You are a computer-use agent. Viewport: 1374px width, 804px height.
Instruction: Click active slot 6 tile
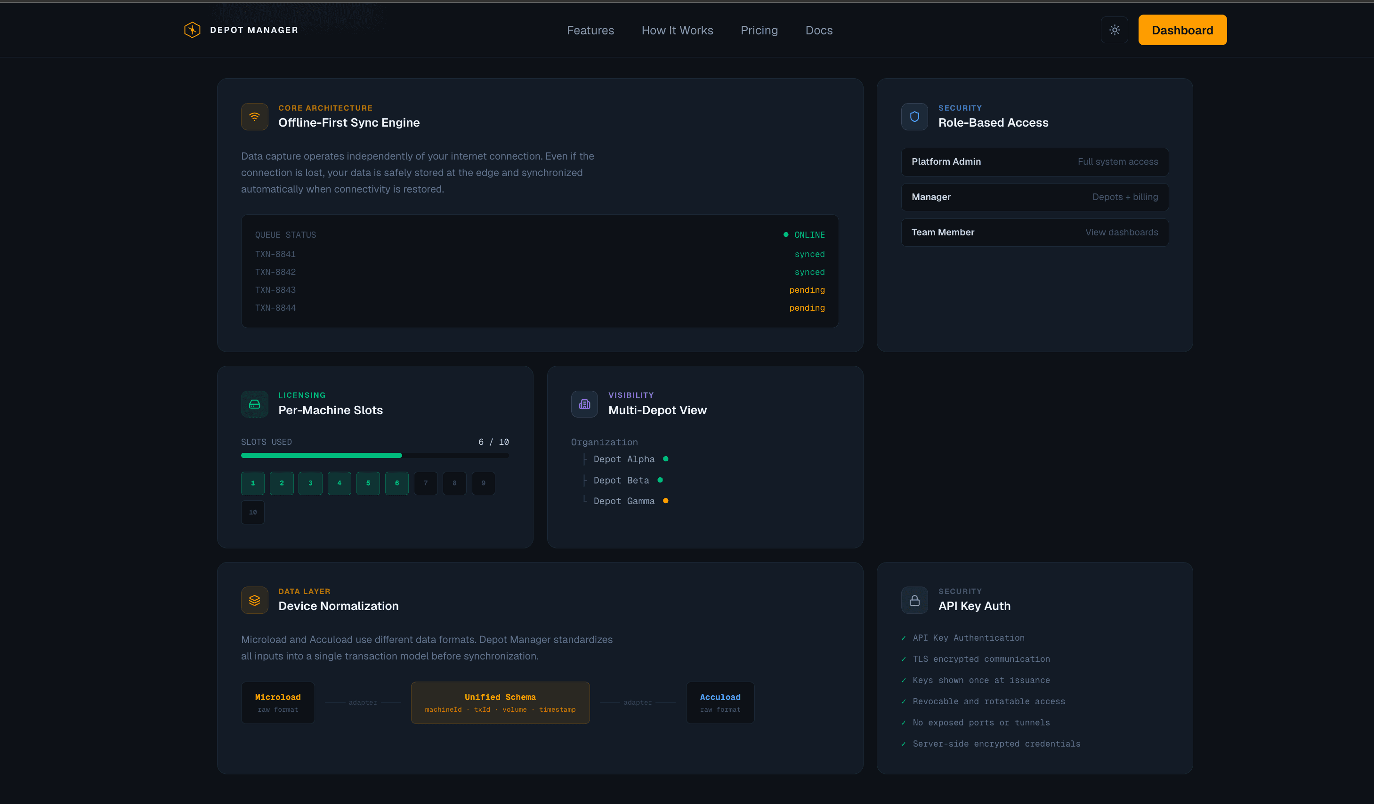[x=397, y=483]
